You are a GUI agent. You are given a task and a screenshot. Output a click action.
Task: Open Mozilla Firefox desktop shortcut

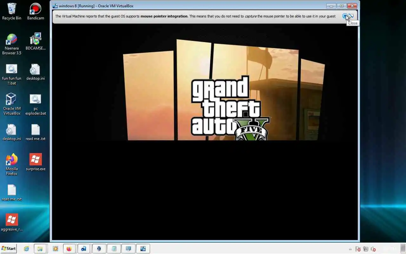tap(12, 164)
